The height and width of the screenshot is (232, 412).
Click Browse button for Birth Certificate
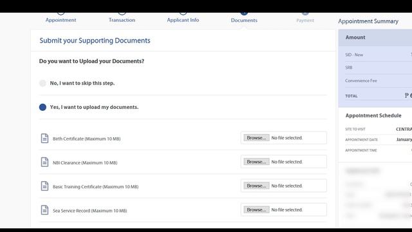256,138
